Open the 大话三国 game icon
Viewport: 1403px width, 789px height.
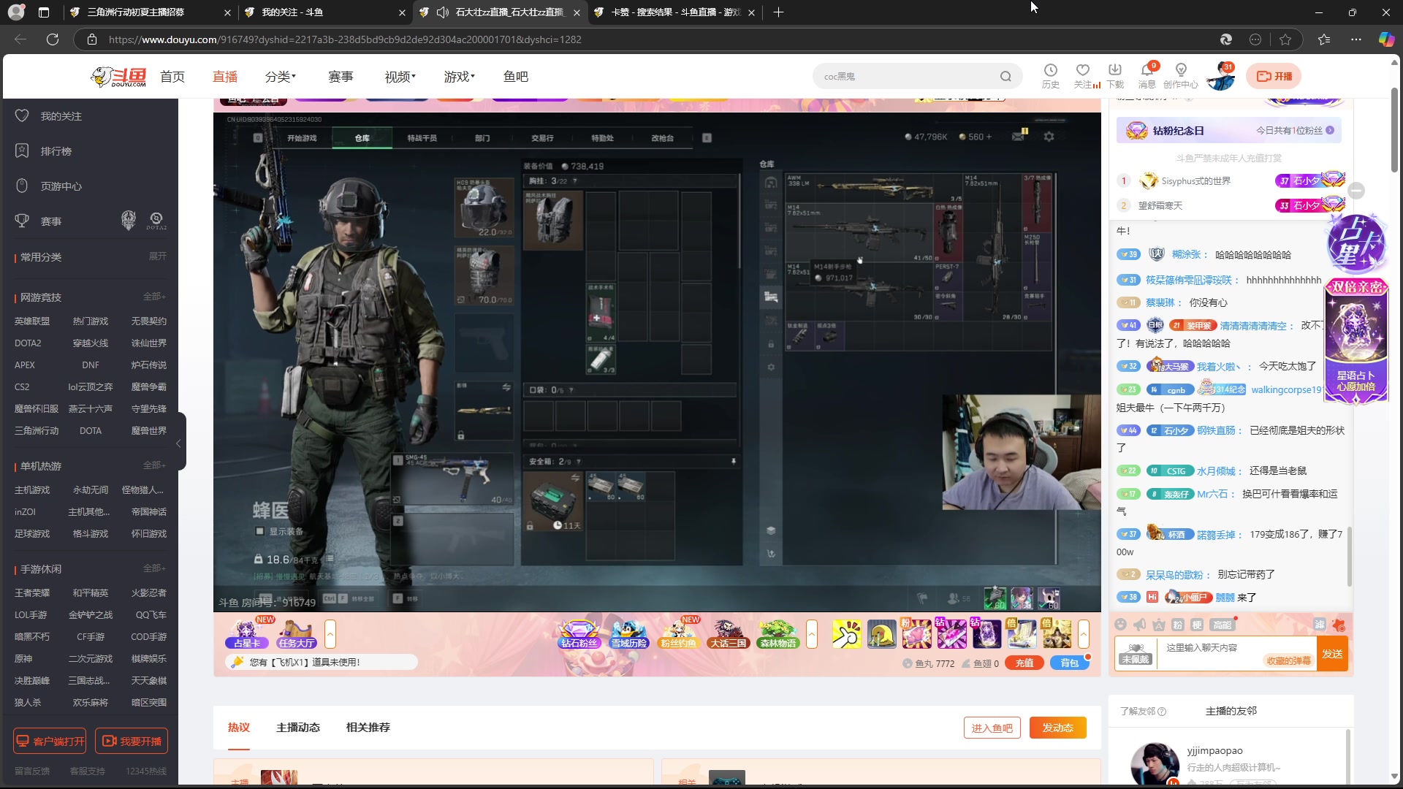(x=729, y=633)
